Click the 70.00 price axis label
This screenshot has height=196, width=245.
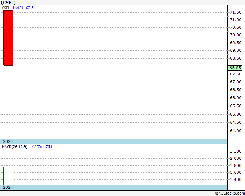click(236, 35)
